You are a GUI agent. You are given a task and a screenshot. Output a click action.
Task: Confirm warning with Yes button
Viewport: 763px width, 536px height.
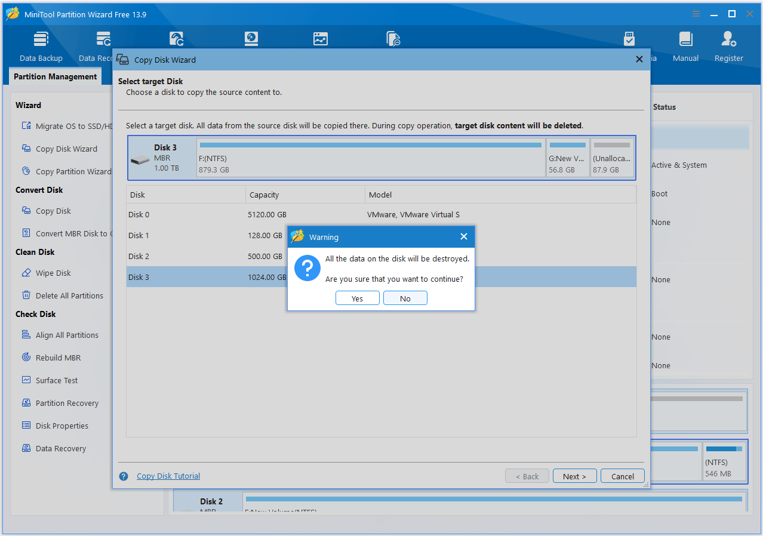[x=357, y=298]
